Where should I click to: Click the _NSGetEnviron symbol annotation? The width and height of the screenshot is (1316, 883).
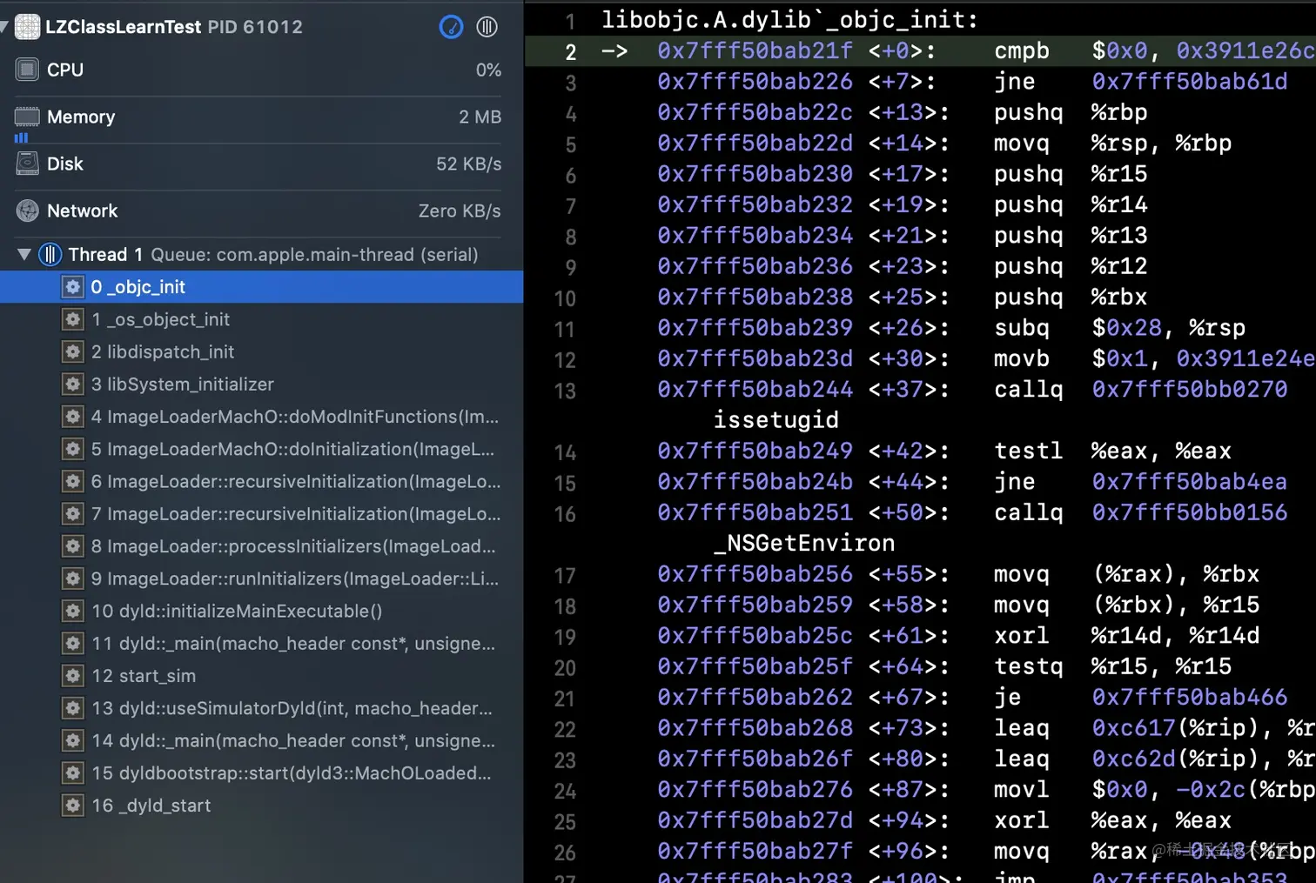click(x=803, y=544)
